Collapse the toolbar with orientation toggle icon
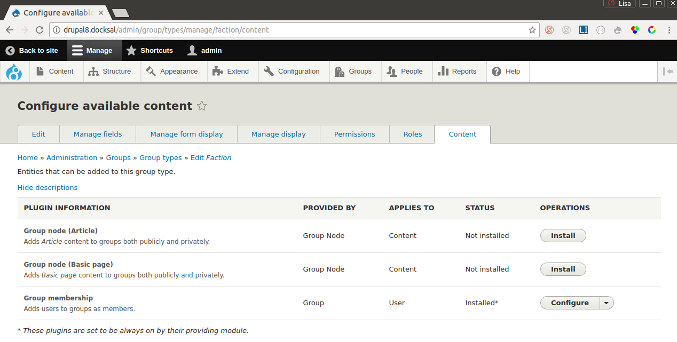This screenshot has height=342, width=677. coord(667,71)
